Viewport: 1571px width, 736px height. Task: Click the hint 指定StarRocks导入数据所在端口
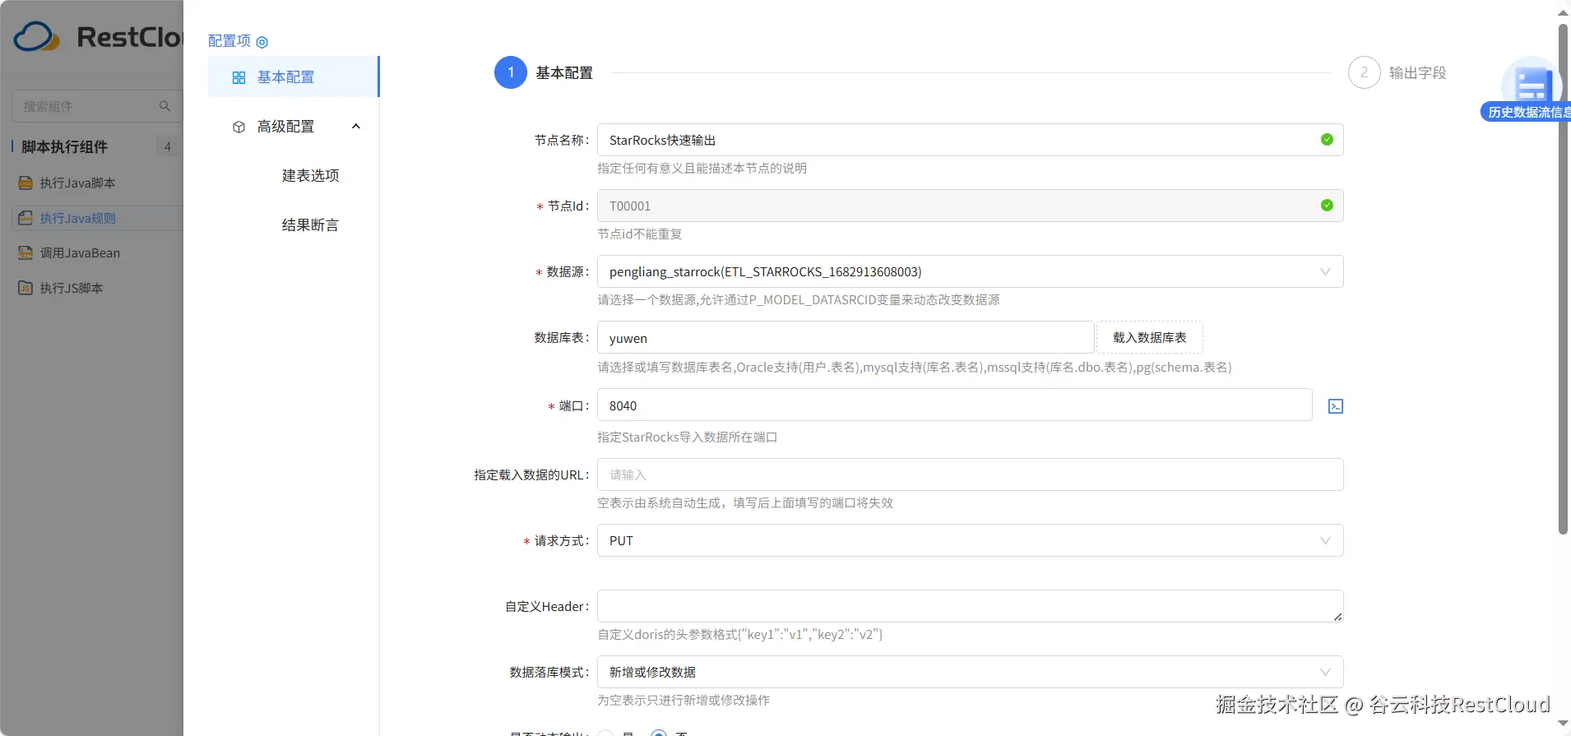tap(688, 437)
